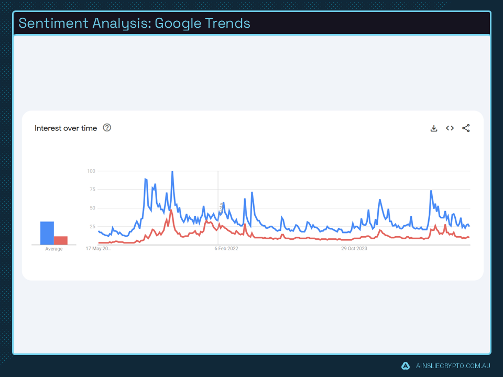Click the Average label below the bars
This screenshot has height=377, width=503.
(53, 248)
